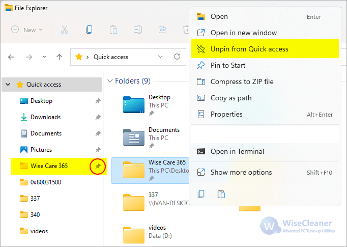The width and height of the screenshot is (347, 247).
Task: Click the Paste clipboard icon in toolbar
Action: pyautogui.click(x=113, y=30)
